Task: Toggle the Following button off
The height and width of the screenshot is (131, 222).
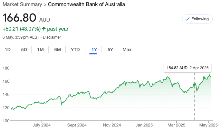Action: [197, 19]
